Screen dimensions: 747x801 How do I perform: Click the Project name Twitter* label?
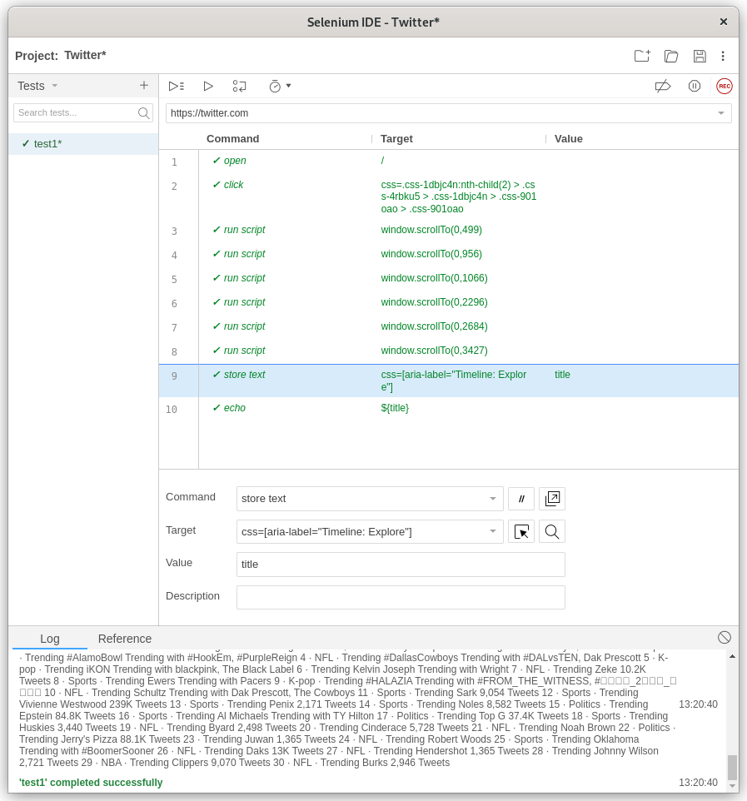[x=85, y=55]
